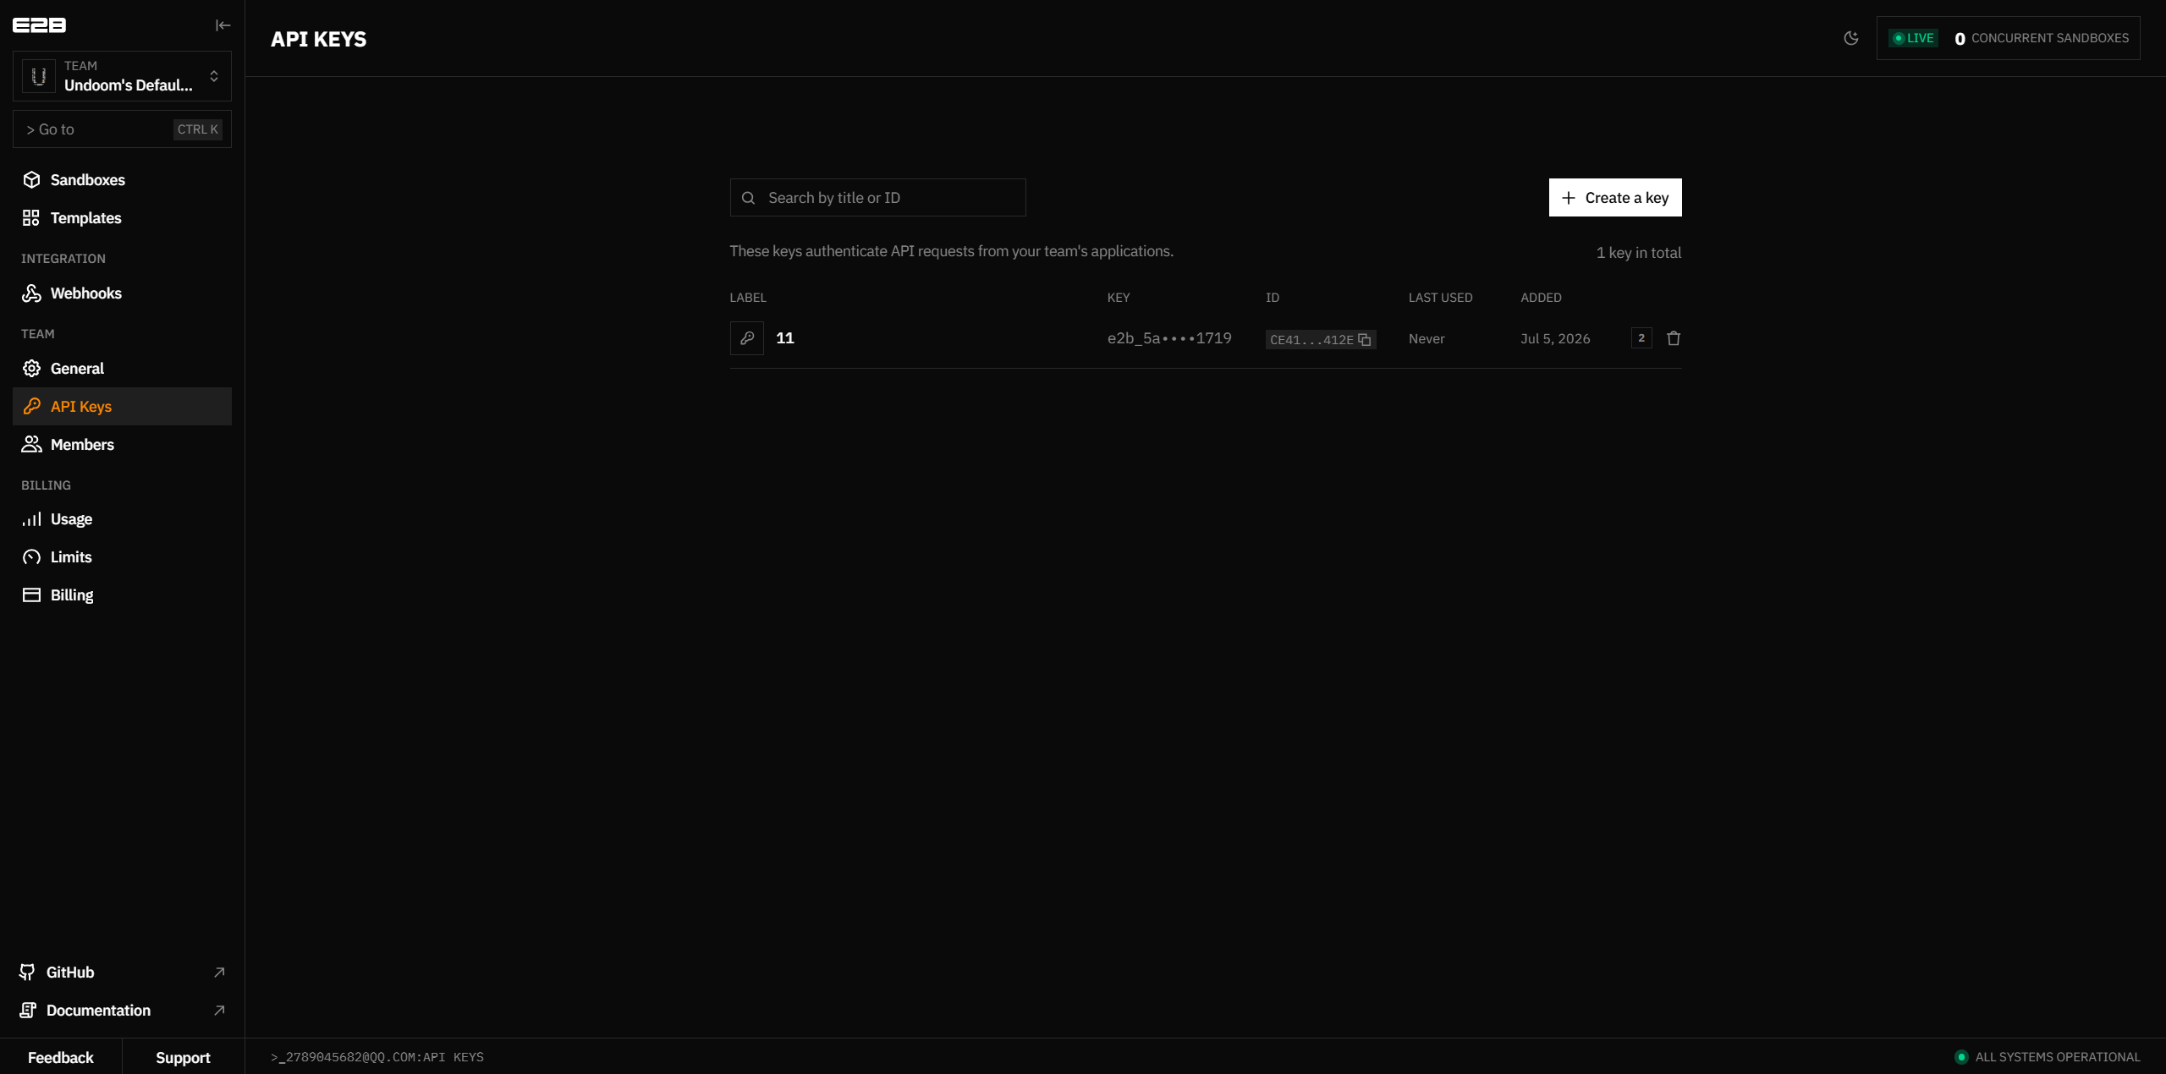Click the API Keys key icon in sidebar

coord(31,407)
